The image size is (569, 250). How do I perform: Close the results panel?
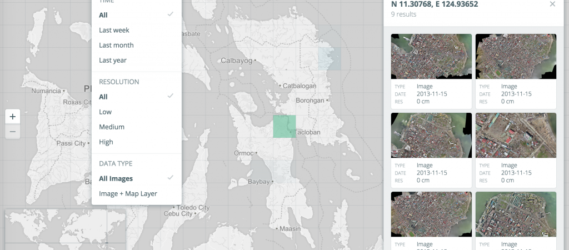(x=552, y=4)
